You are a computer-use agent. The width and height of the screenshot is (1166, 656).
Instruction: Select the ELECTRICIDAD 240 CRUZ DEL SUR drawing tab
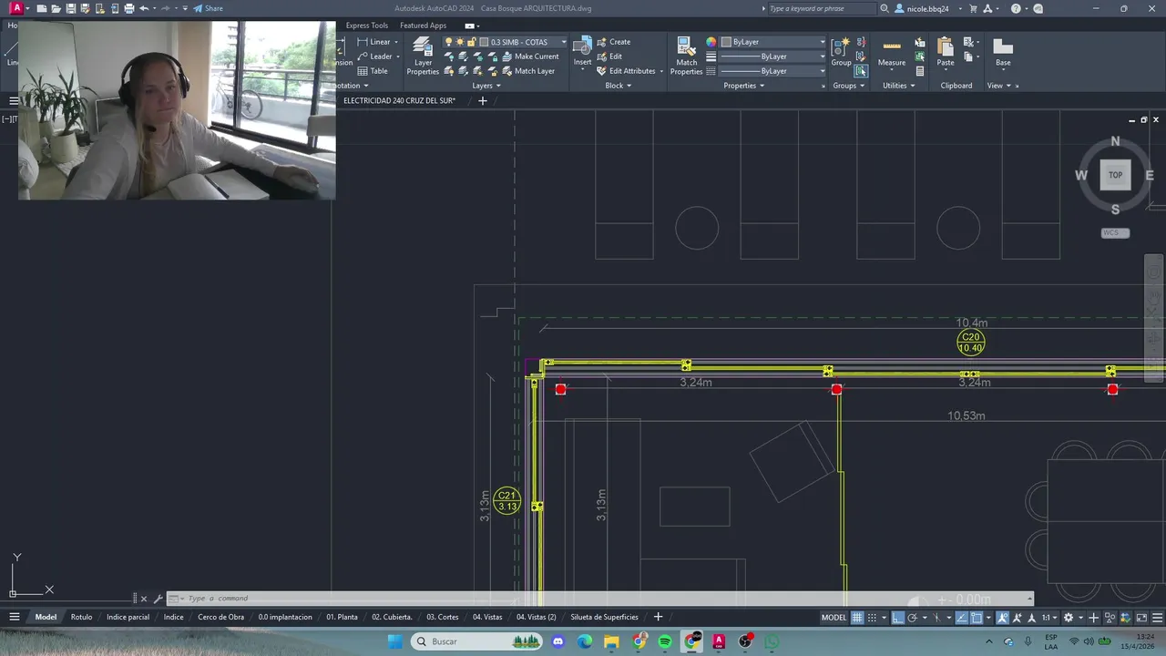coord(399,100)
